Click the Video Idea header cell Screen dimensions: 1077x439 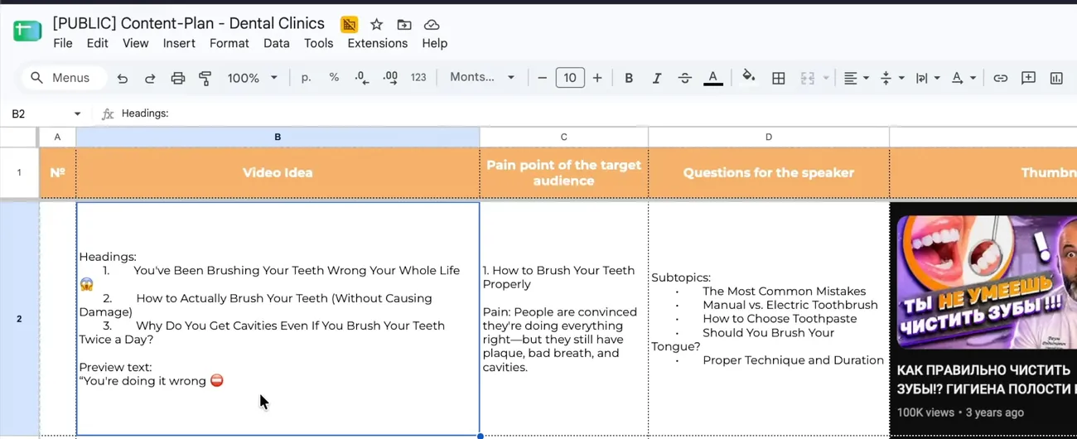(x=278, y=172)
